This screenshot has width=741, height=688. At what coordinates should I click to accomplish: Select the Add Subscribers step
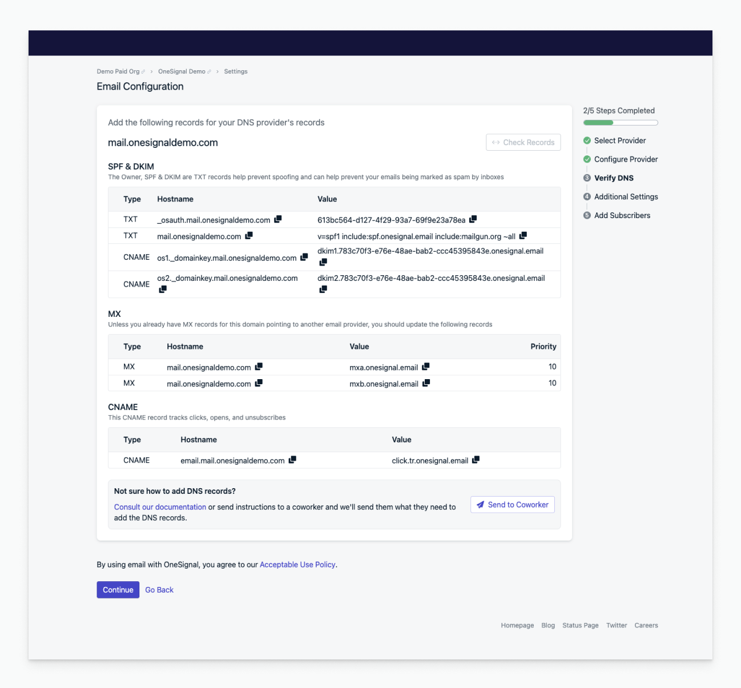coord(622,215)
